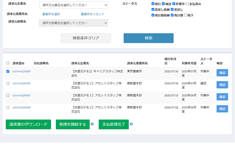Click the 請求元事業所名 column header
The image size is (235, 144).
tap(138, 63)
